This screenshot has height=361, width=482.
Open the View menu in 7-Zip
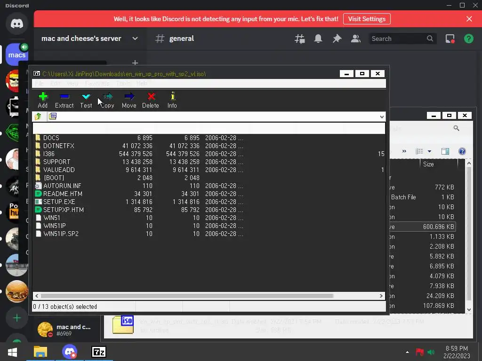pos(72,84)
